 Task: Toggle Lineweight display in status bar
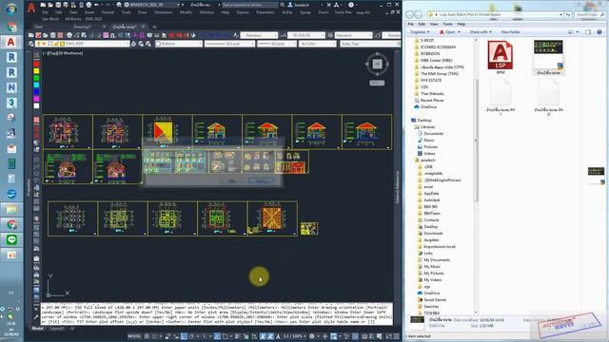(x=238, y=336)
